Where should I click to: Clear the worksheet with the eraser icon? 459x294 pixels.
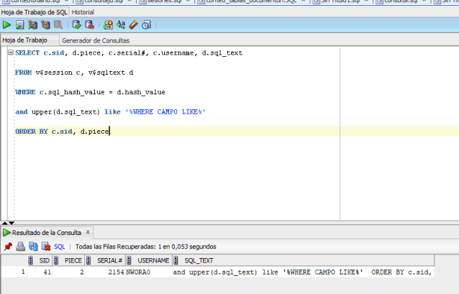[x=133, y=24]
